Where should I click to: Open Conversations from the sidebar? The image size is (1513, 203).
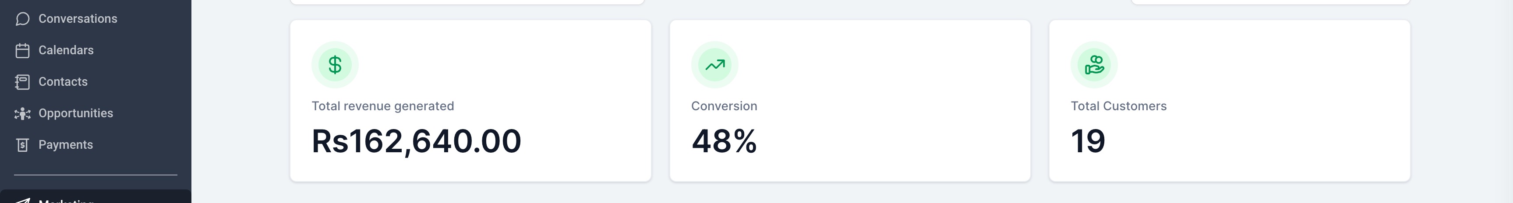coord(78,19)
